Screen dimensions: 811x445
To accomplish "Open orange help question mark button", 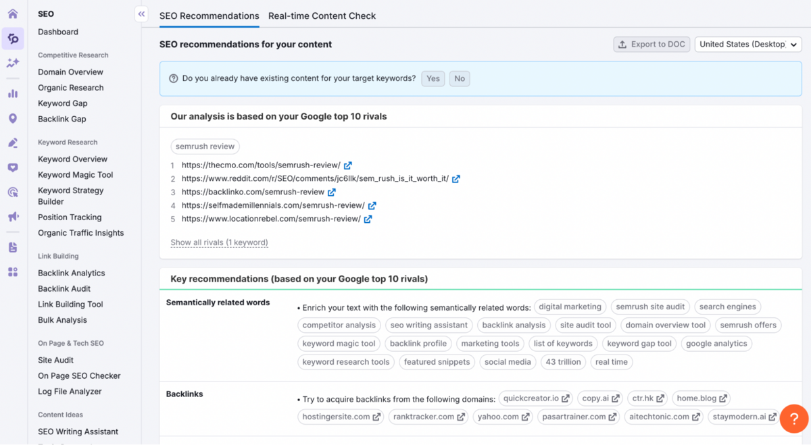I will point(794,419).
